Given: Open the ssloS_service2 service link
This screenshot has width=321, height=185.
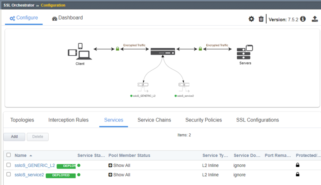Looking at the screenshot, I should click(x=29, y=175).
